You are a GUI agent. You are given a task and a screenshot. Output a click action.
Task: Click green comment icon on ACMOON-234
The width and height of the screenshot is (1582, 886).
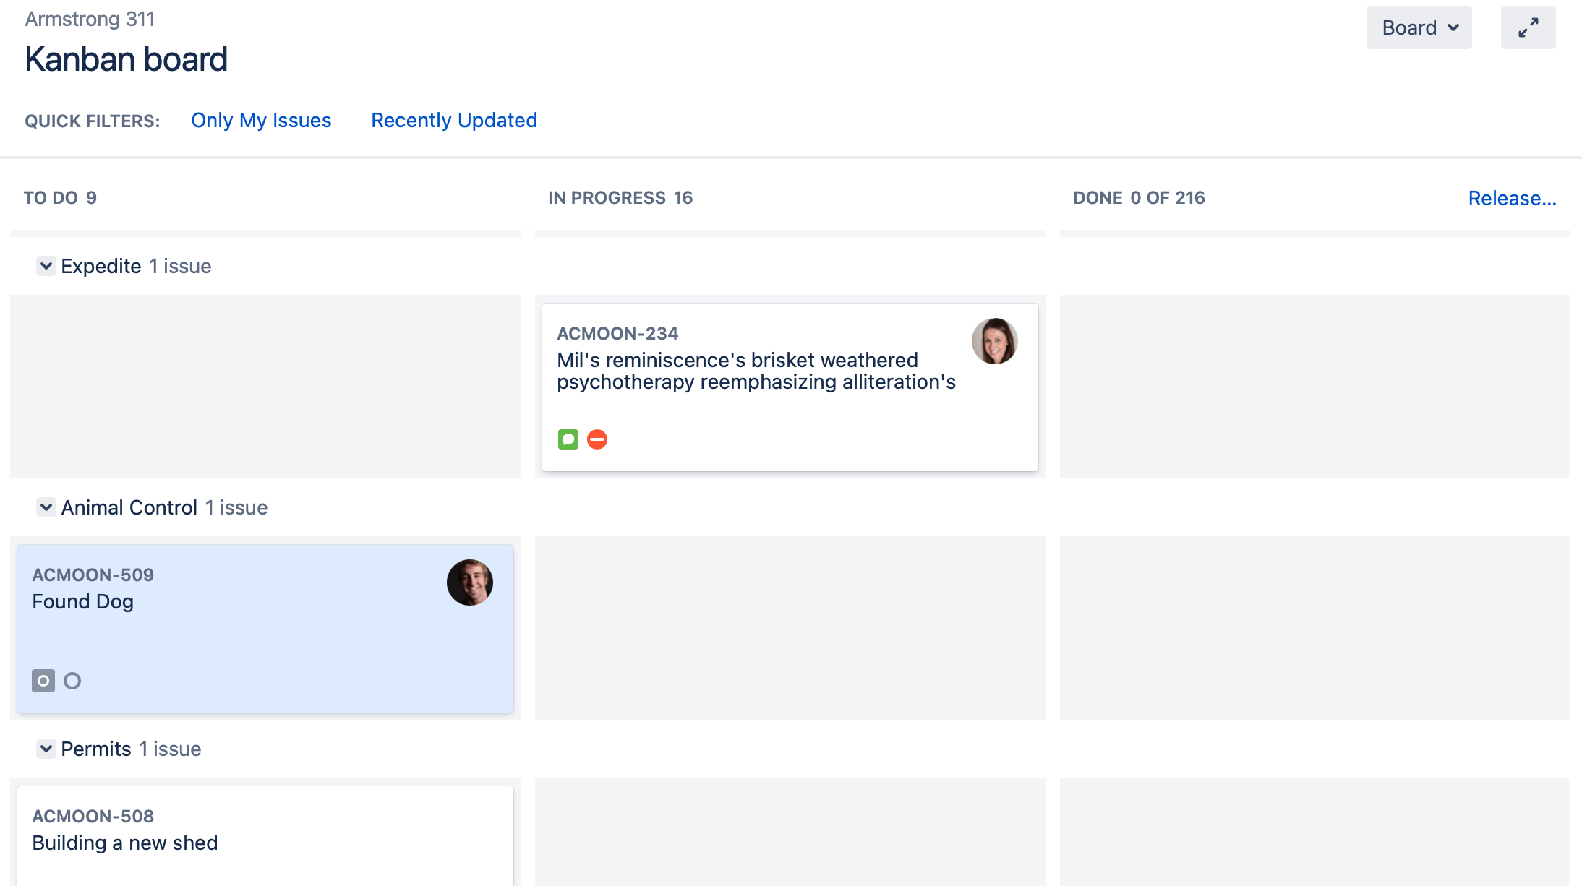tap(568, 439)
